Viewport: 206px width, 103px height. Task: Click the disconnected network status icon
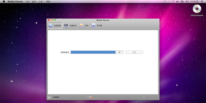91,97
